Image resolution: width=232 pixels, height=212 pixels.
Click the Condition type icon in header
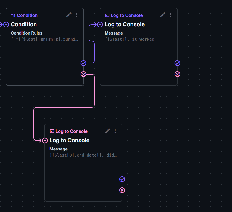(13, 15)
